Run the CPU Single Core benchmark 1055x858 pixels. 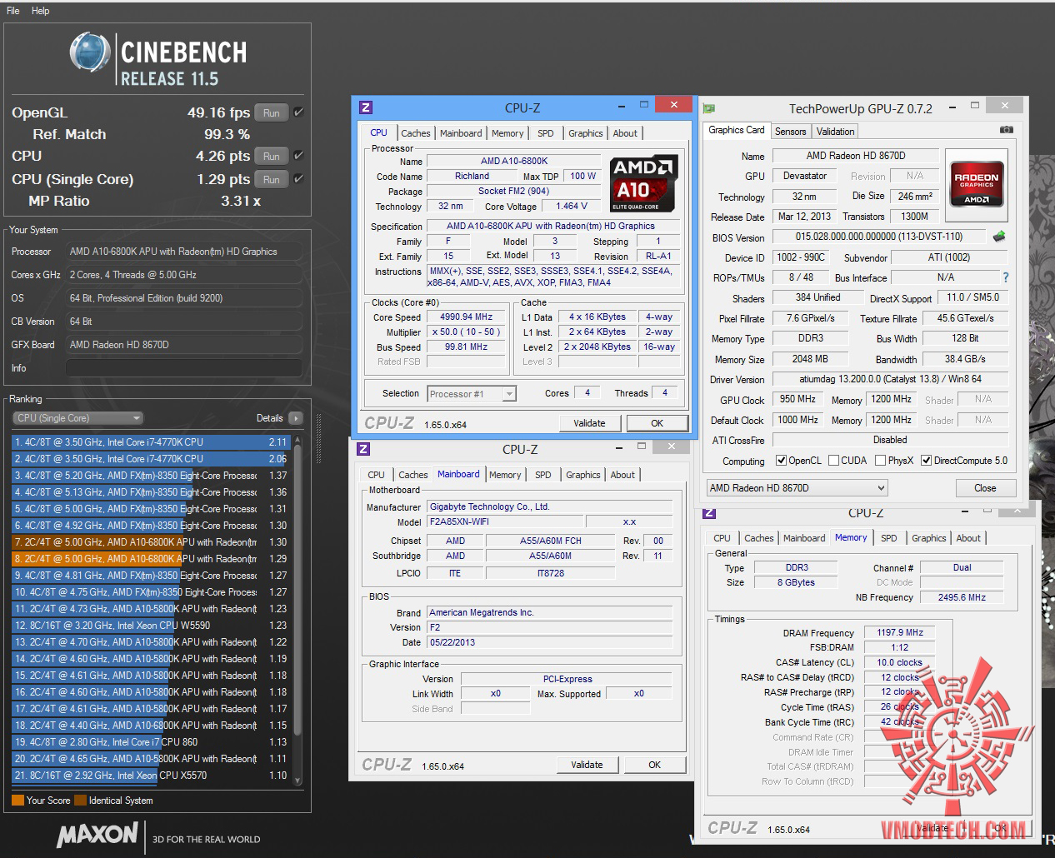click(x=272, y=179)
